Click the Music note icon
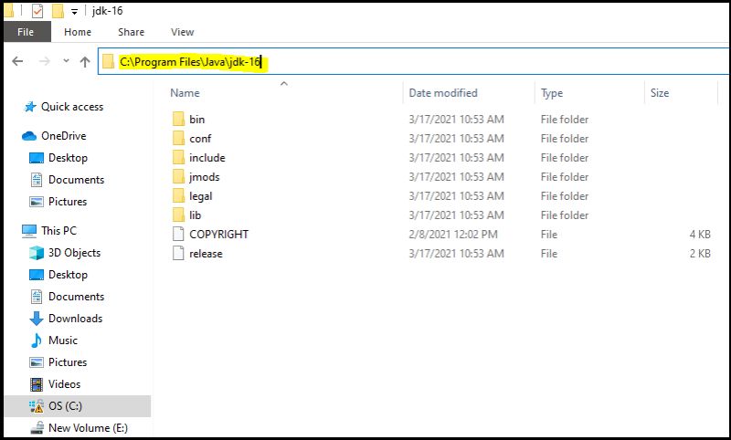This screenshot has width=731, height=440. click(x=37, y=340)
